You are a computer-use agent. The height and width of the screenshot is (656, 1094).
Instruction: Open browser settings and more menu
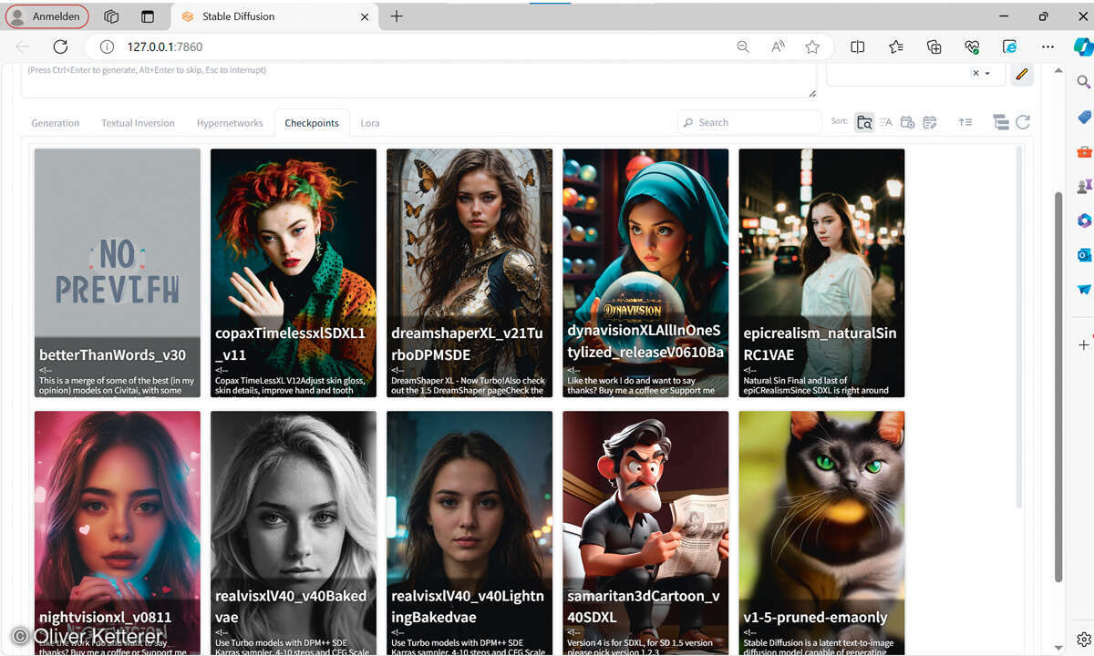pos(1048,46)
